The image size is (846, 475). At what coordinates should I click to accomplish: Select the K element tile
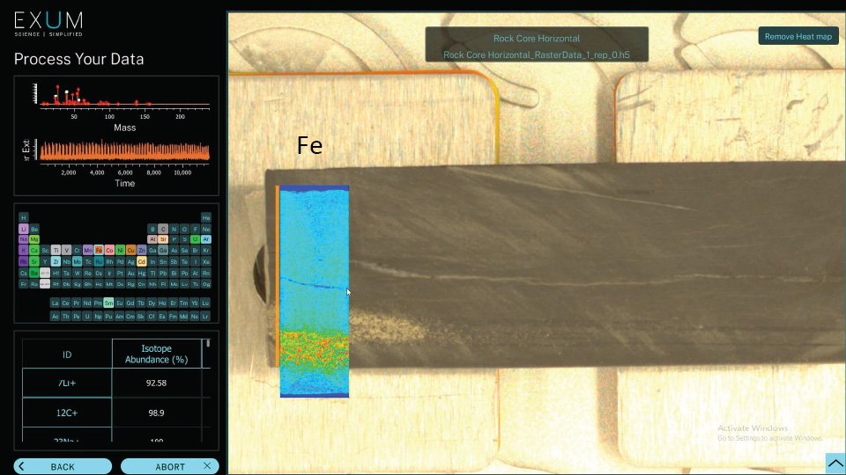click(x=23, y=250)
